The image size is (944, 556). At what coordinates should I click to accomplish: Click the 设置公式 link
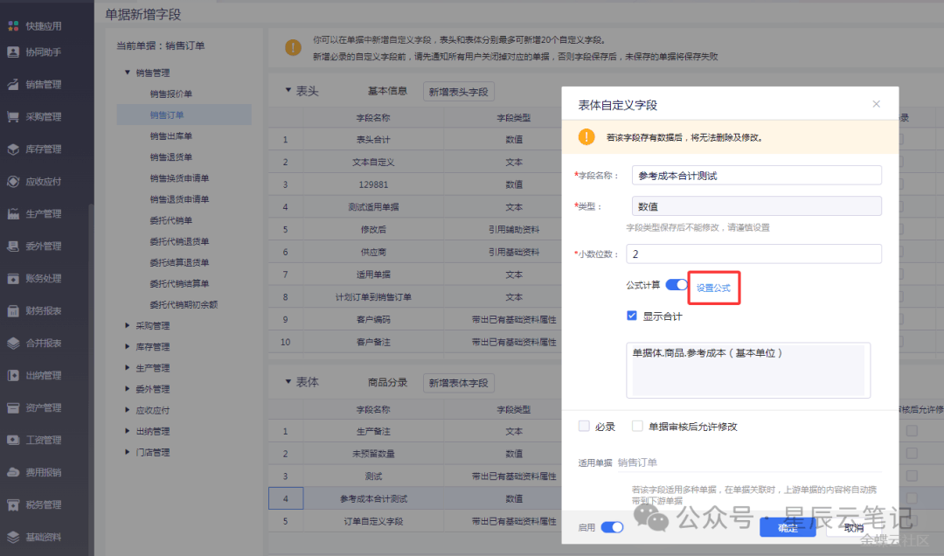coord(713,288)
